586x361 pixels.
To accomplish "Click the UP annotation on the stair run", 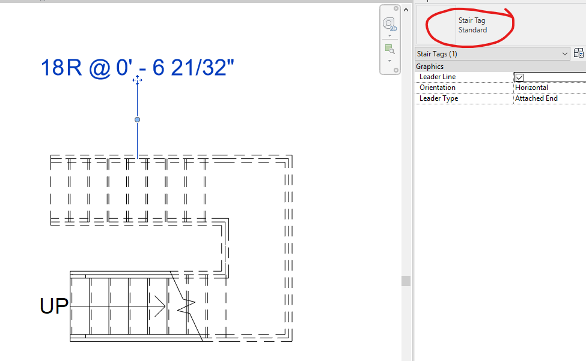I will (54, 305).
